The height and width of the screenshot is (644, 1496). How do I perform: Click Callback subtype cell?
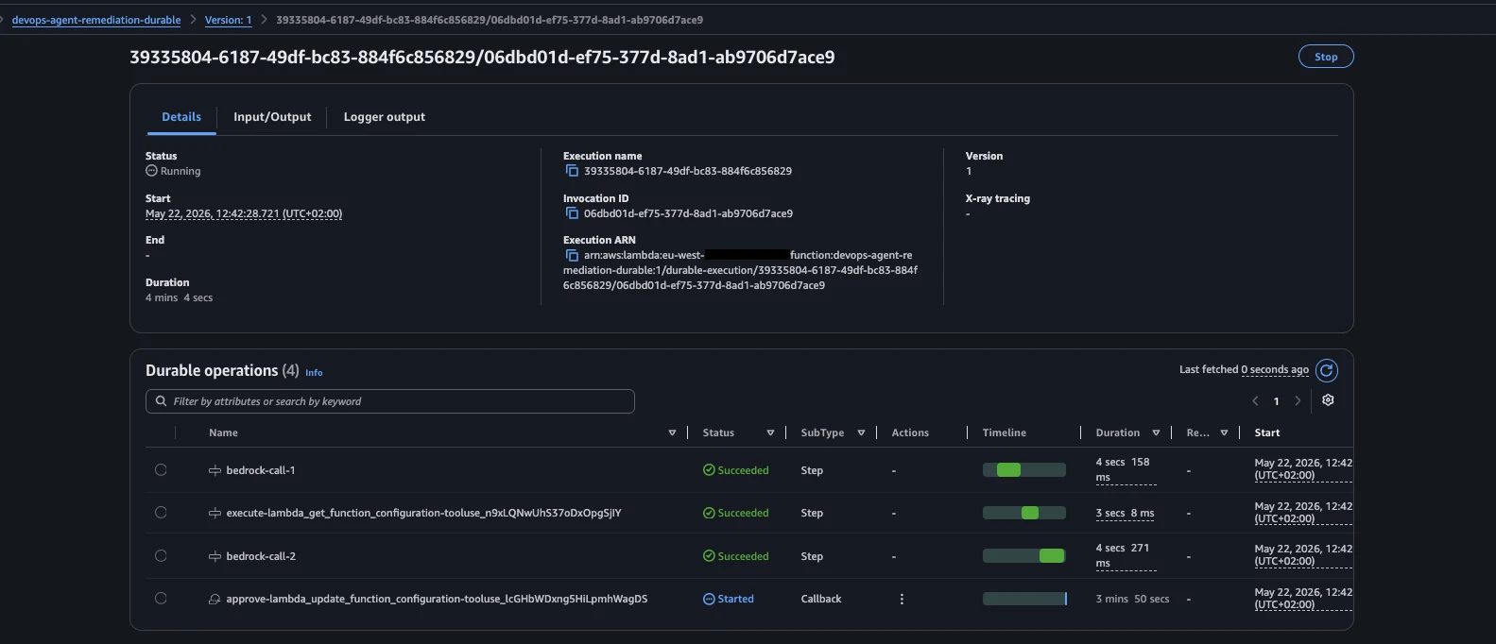(x=820, y=599)
